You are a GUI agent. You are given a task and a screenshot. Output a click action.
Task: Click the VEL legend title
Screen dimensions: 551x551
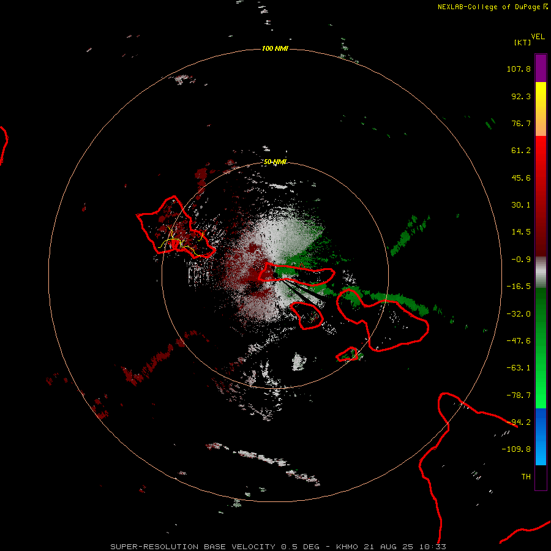tap(538, 37)
